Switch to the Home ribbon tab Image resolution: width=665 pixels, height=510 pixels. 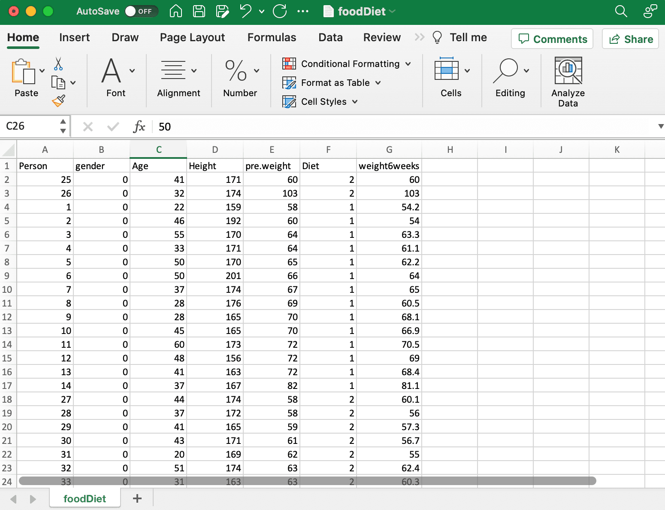click(23, 38)
